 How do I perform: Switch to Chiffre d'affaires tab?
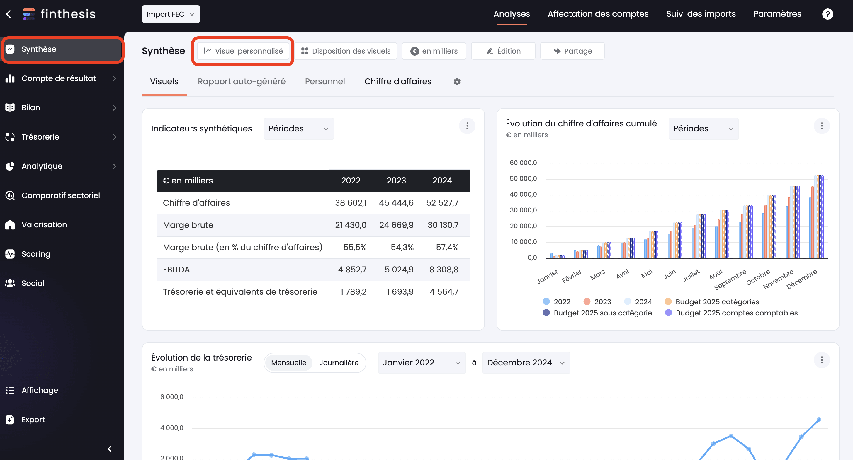[398, 81]
